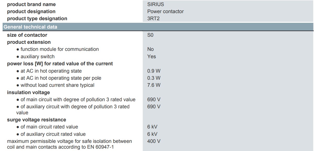
Task: Select the SIRIUS brand name value
Action: click(156, 4)
